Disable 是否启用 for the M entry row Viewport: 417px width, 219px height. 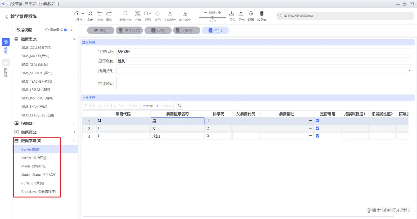317,121
